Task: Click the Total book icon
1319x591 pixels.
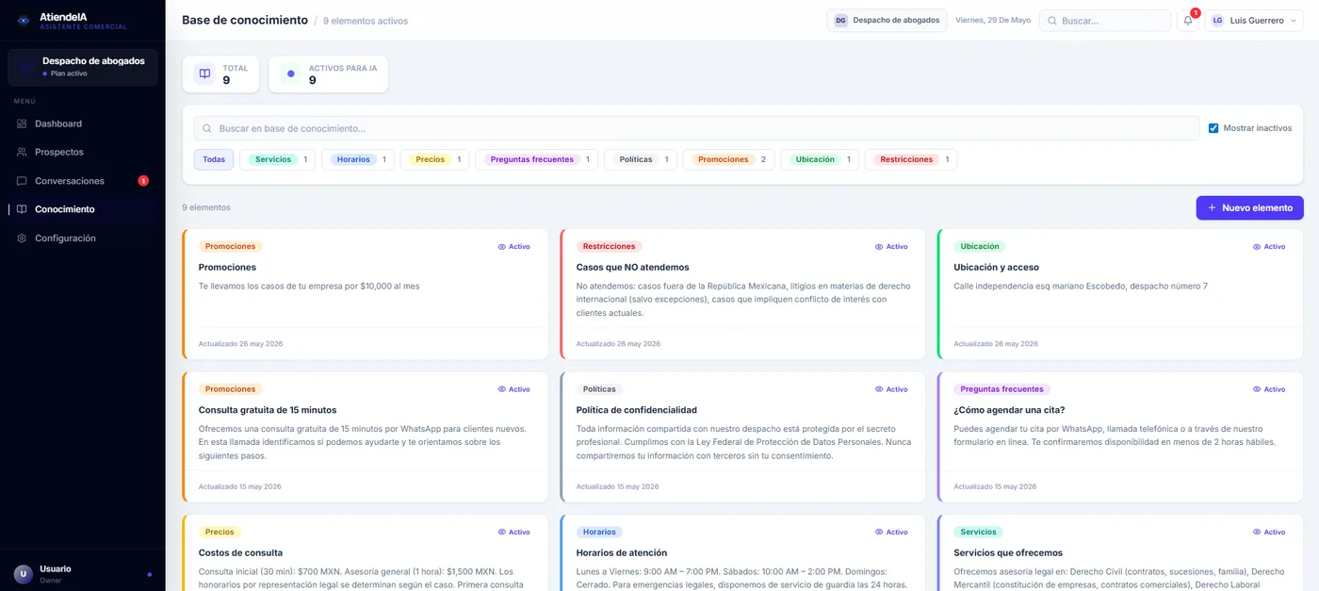Action: [204, 74]
